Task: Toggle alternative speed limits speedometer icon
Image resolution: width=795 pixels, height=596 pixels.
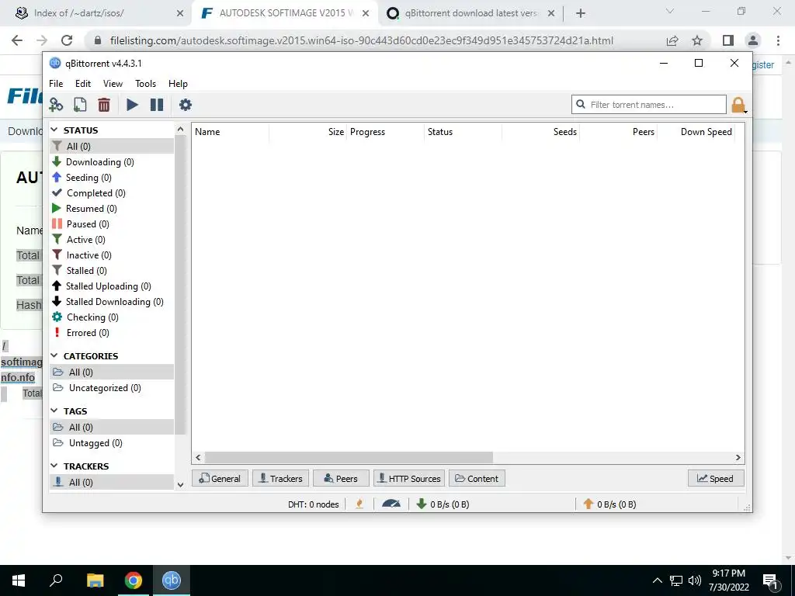Action: point(391,504)
